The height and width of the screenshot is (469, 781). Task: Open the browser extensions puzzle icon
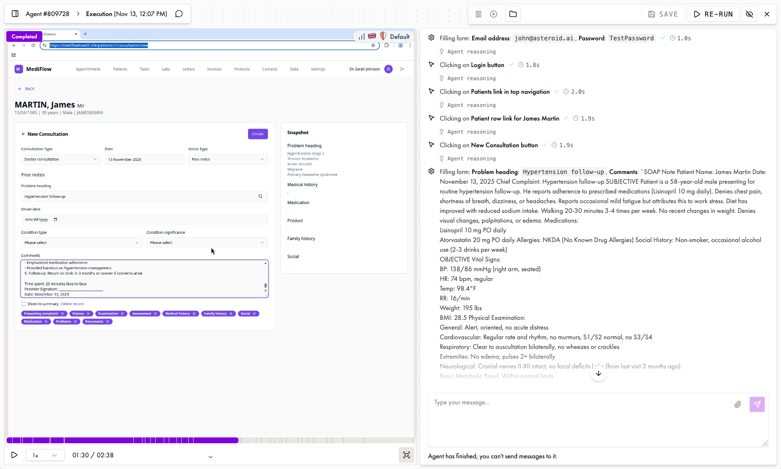[387, 45]
